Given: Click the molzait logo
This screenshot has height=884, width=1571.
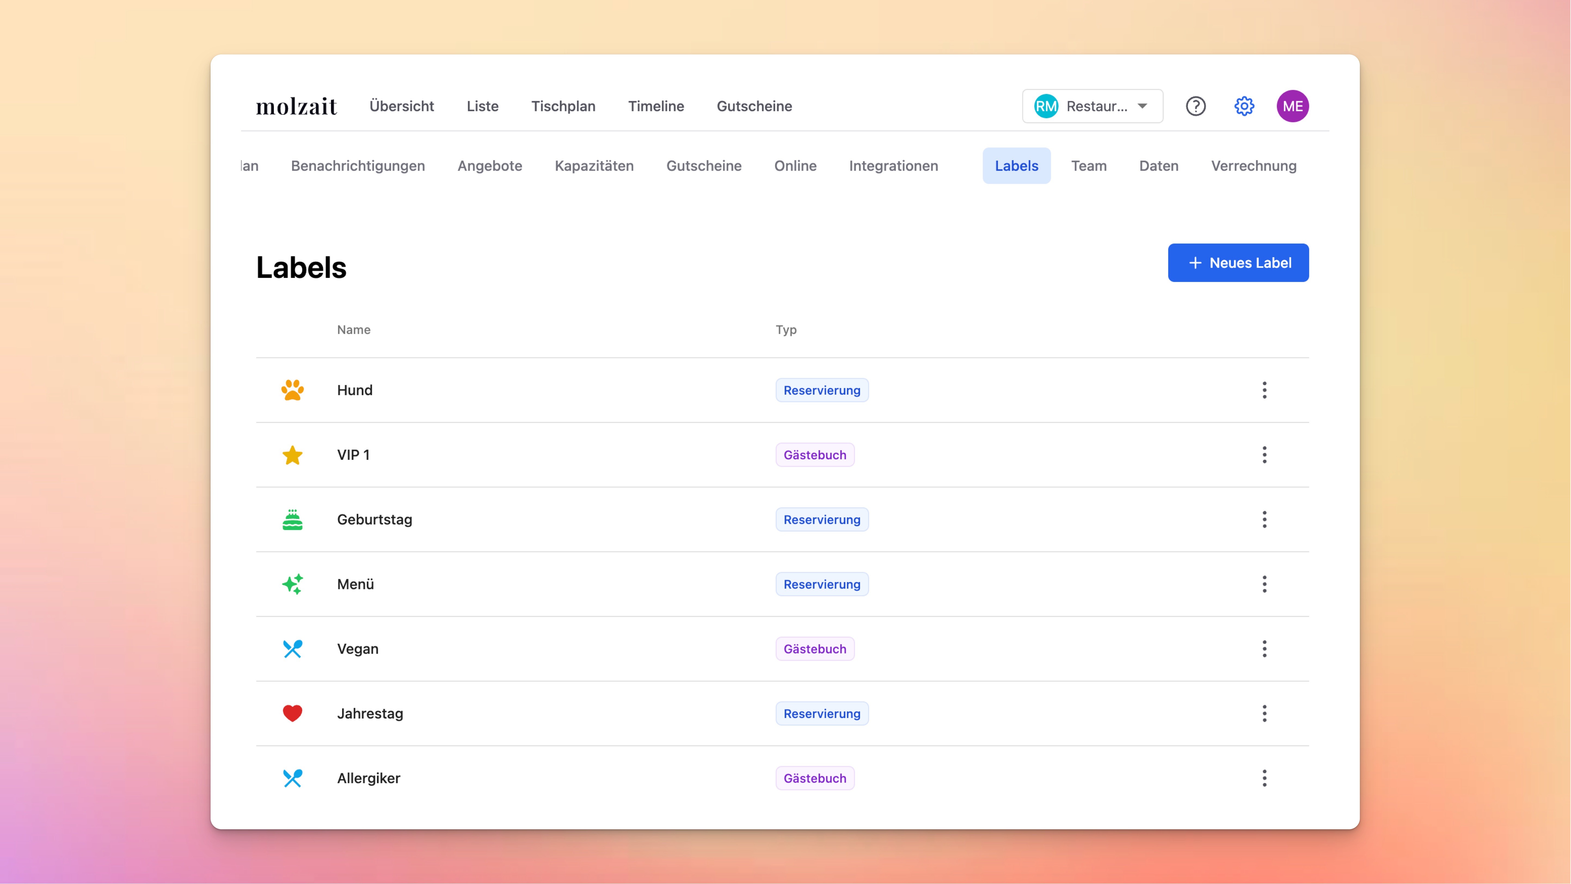Looking at the screenshot, I should pos(296,107).
